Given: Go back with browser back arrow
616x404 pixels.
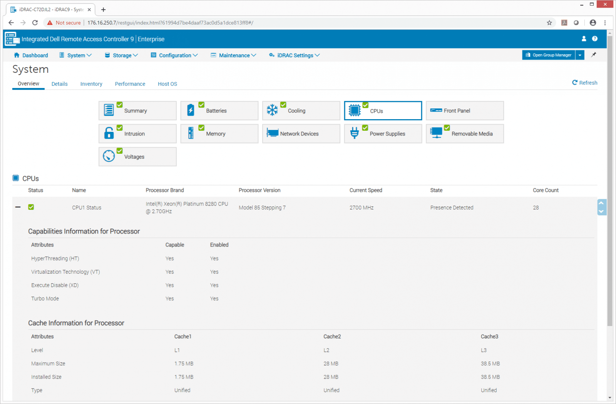Looking at the screenshot, I should 11,23.
